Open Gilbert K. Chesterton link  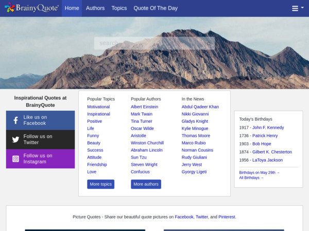click(272, 152)
